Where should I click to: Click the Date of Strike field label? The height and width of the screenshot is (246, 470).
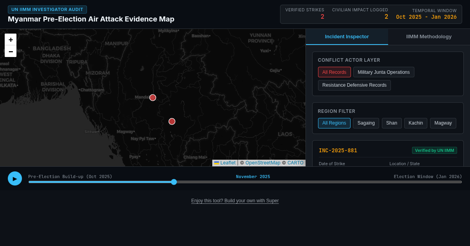pyautogui.click(x=332, y=164)
